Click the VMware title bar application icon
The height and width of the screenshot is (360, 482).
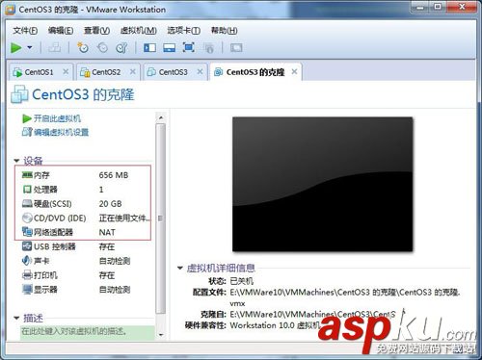[x=10, y=10]
